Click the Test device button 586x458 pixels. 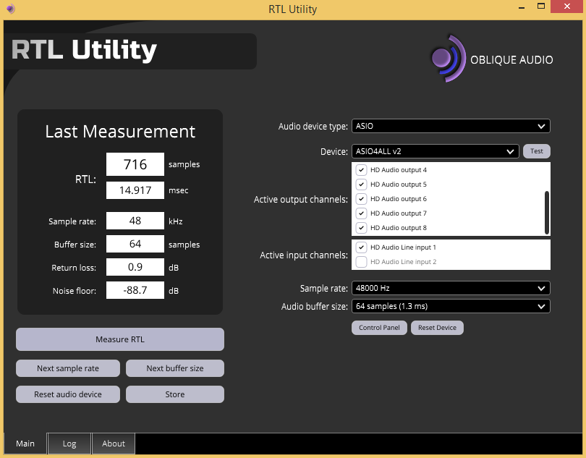(x=536, y=151)
